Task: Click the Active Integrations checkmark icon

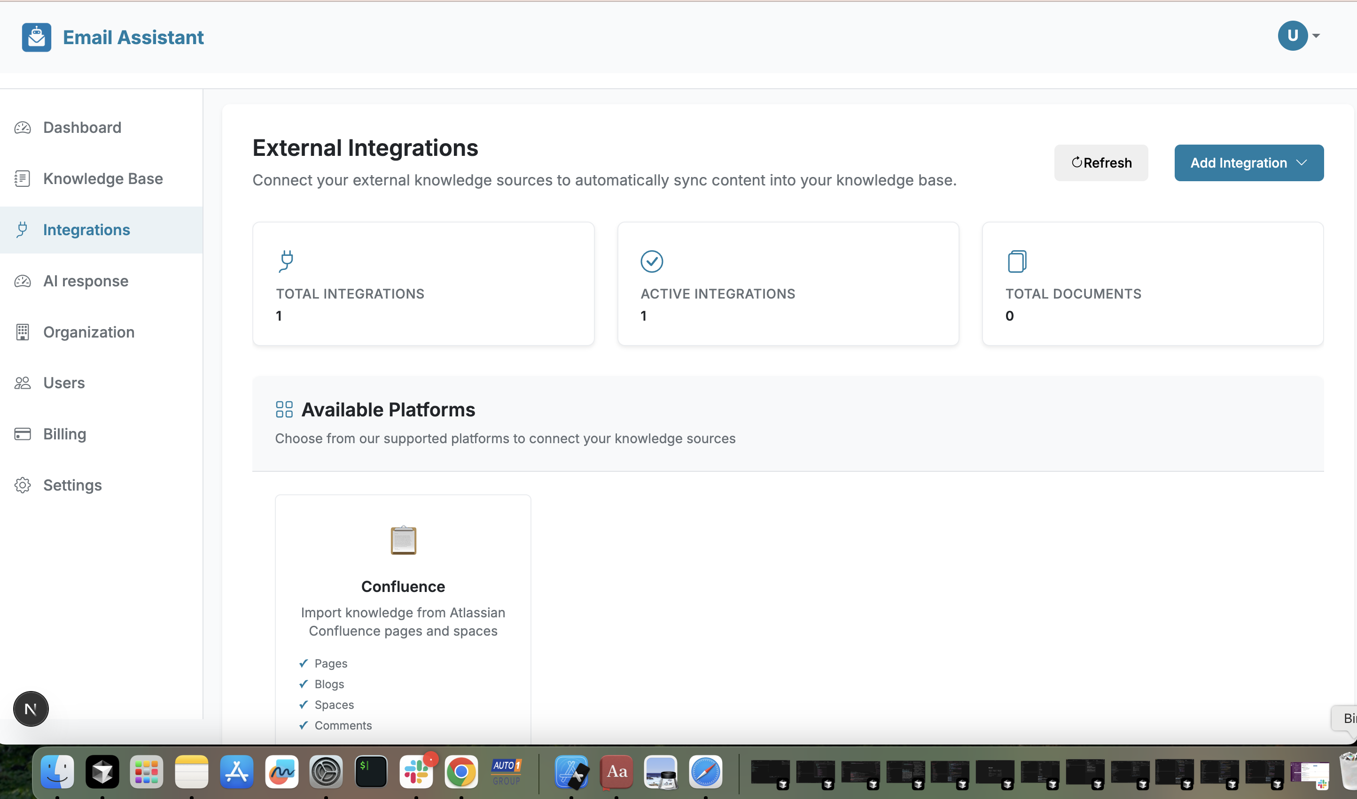Action: [652, 261]
